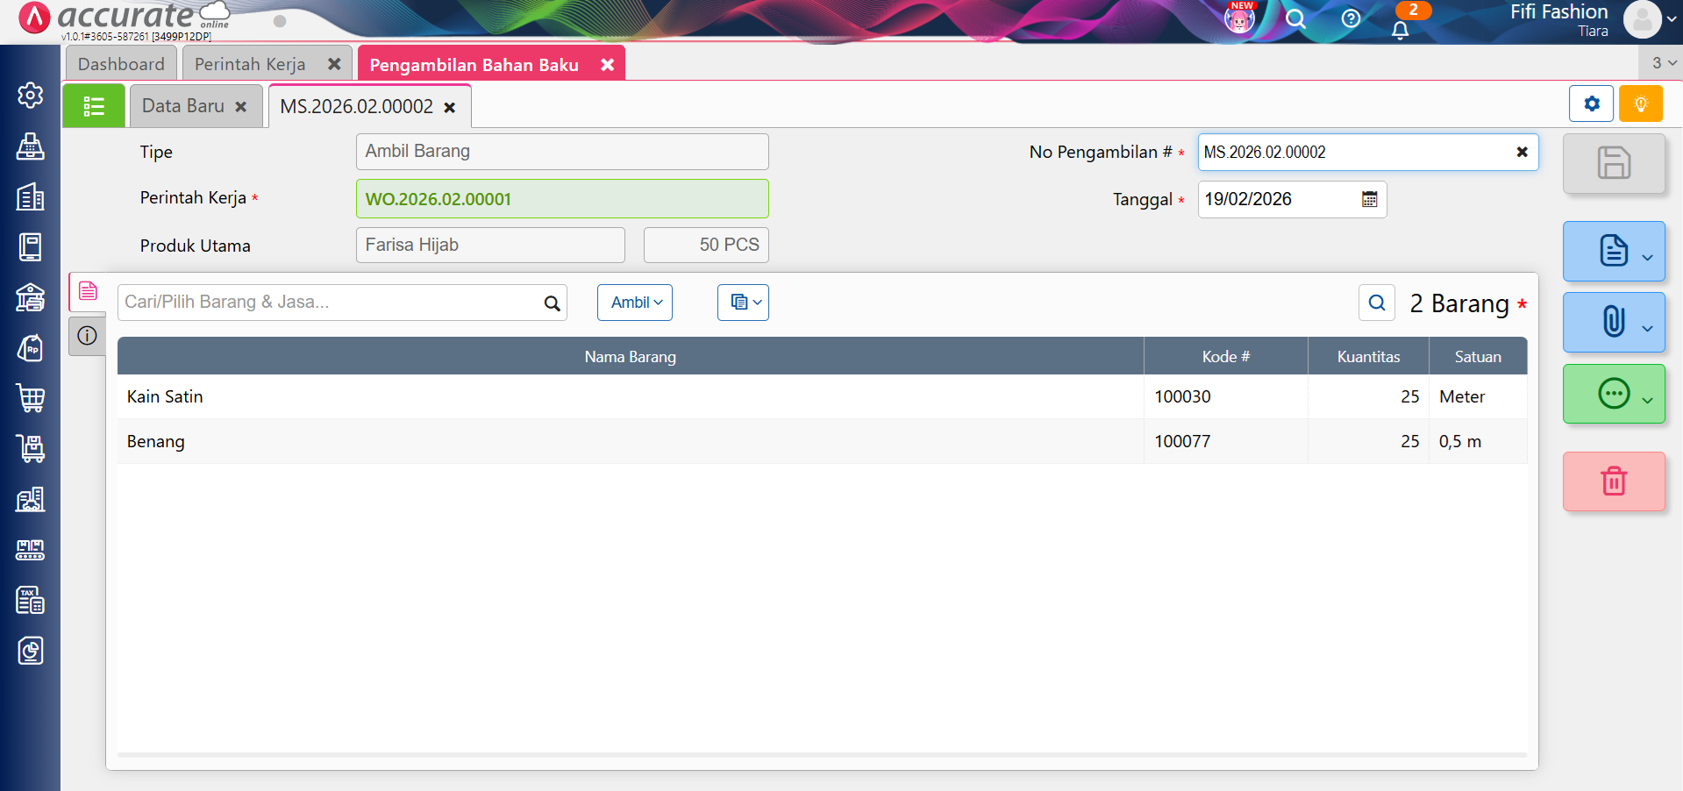The height and width of the screenshot is (791, 1683).
Task: Switch to the Perintah Kerja tab
Action: click(250, 64)
